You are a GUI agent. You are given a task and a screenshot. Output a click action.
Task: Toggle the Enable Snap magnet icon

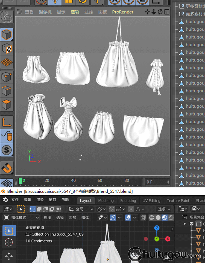coord(7,167)
